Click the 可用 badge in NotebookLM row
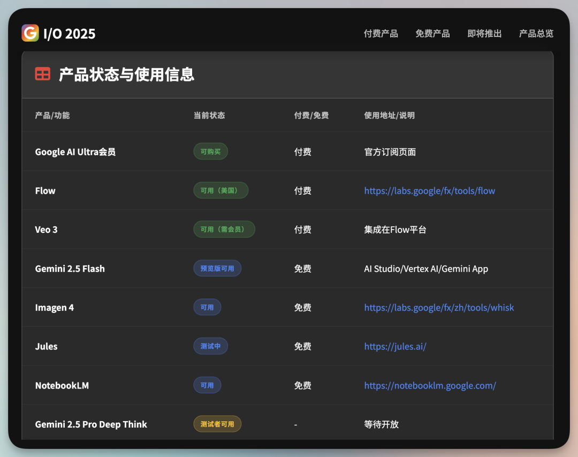Screen dimensions: 578x457 click(207, 385)
